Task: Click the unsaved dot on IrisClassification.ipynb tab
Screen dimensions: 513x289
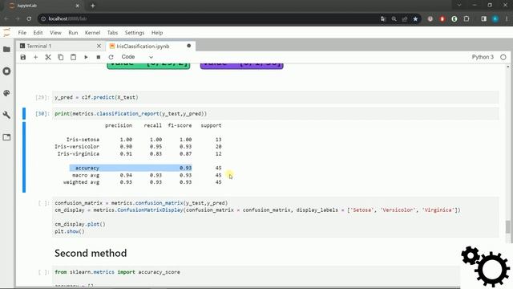Action: 189,46
